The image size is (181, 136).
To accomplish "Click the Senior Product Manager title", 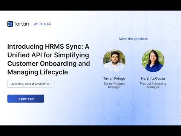I will click(114, 85).
